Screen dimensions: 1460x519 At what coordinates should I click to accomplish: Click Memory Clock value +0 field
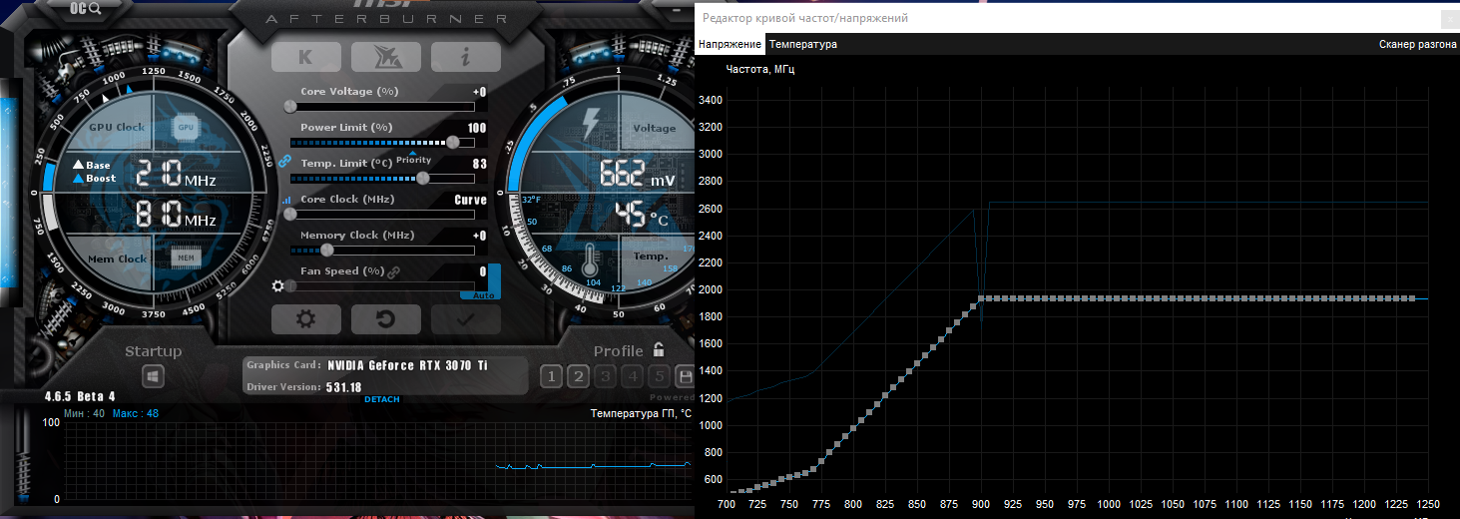(x=479, y=236)
